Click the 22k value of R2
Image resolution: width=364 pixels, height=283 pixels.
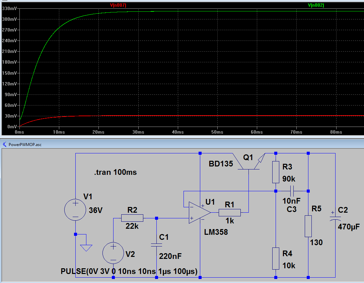132,226
